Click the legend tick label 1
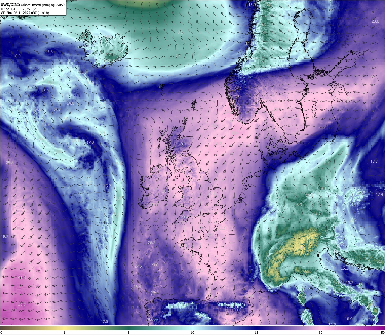 pos(64,333)
